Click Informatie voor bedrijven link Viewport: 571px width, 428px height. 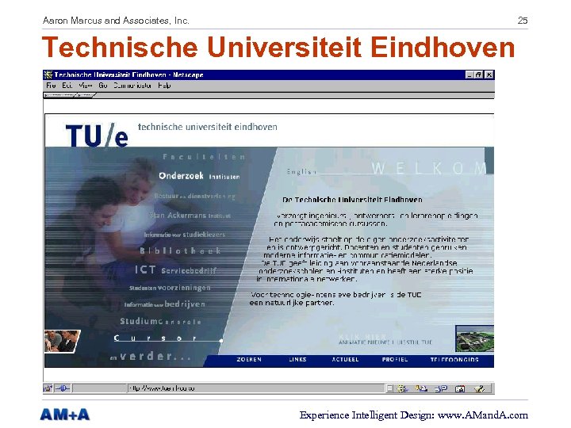[x=165, y=304]
